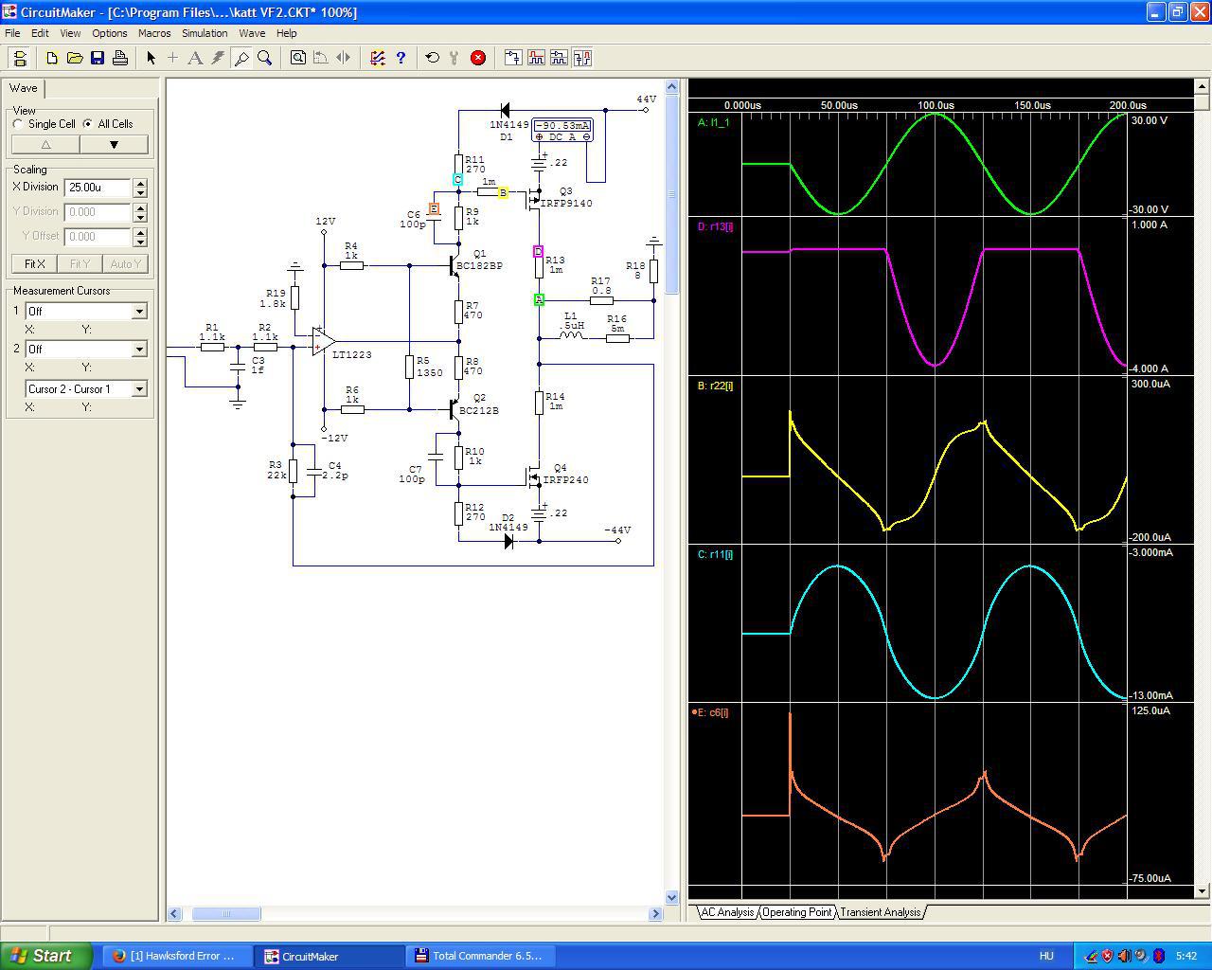The height and width of the screenshot is (970, 1212).
Task: Open the Cursor 1 measurement dropdown
Action: click(139, 312)
